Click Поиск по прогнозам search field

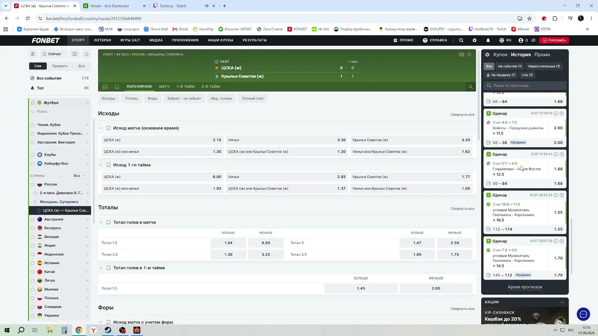coord(525,85)
